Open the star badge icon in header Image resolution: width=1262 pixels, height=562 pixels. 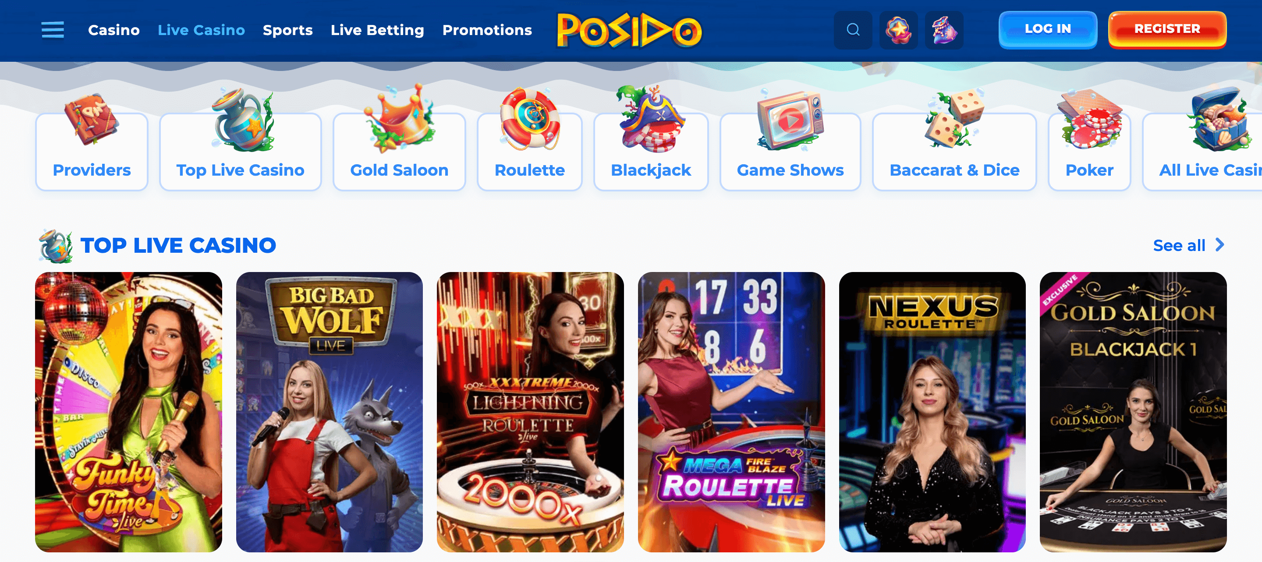coord(898,30)
